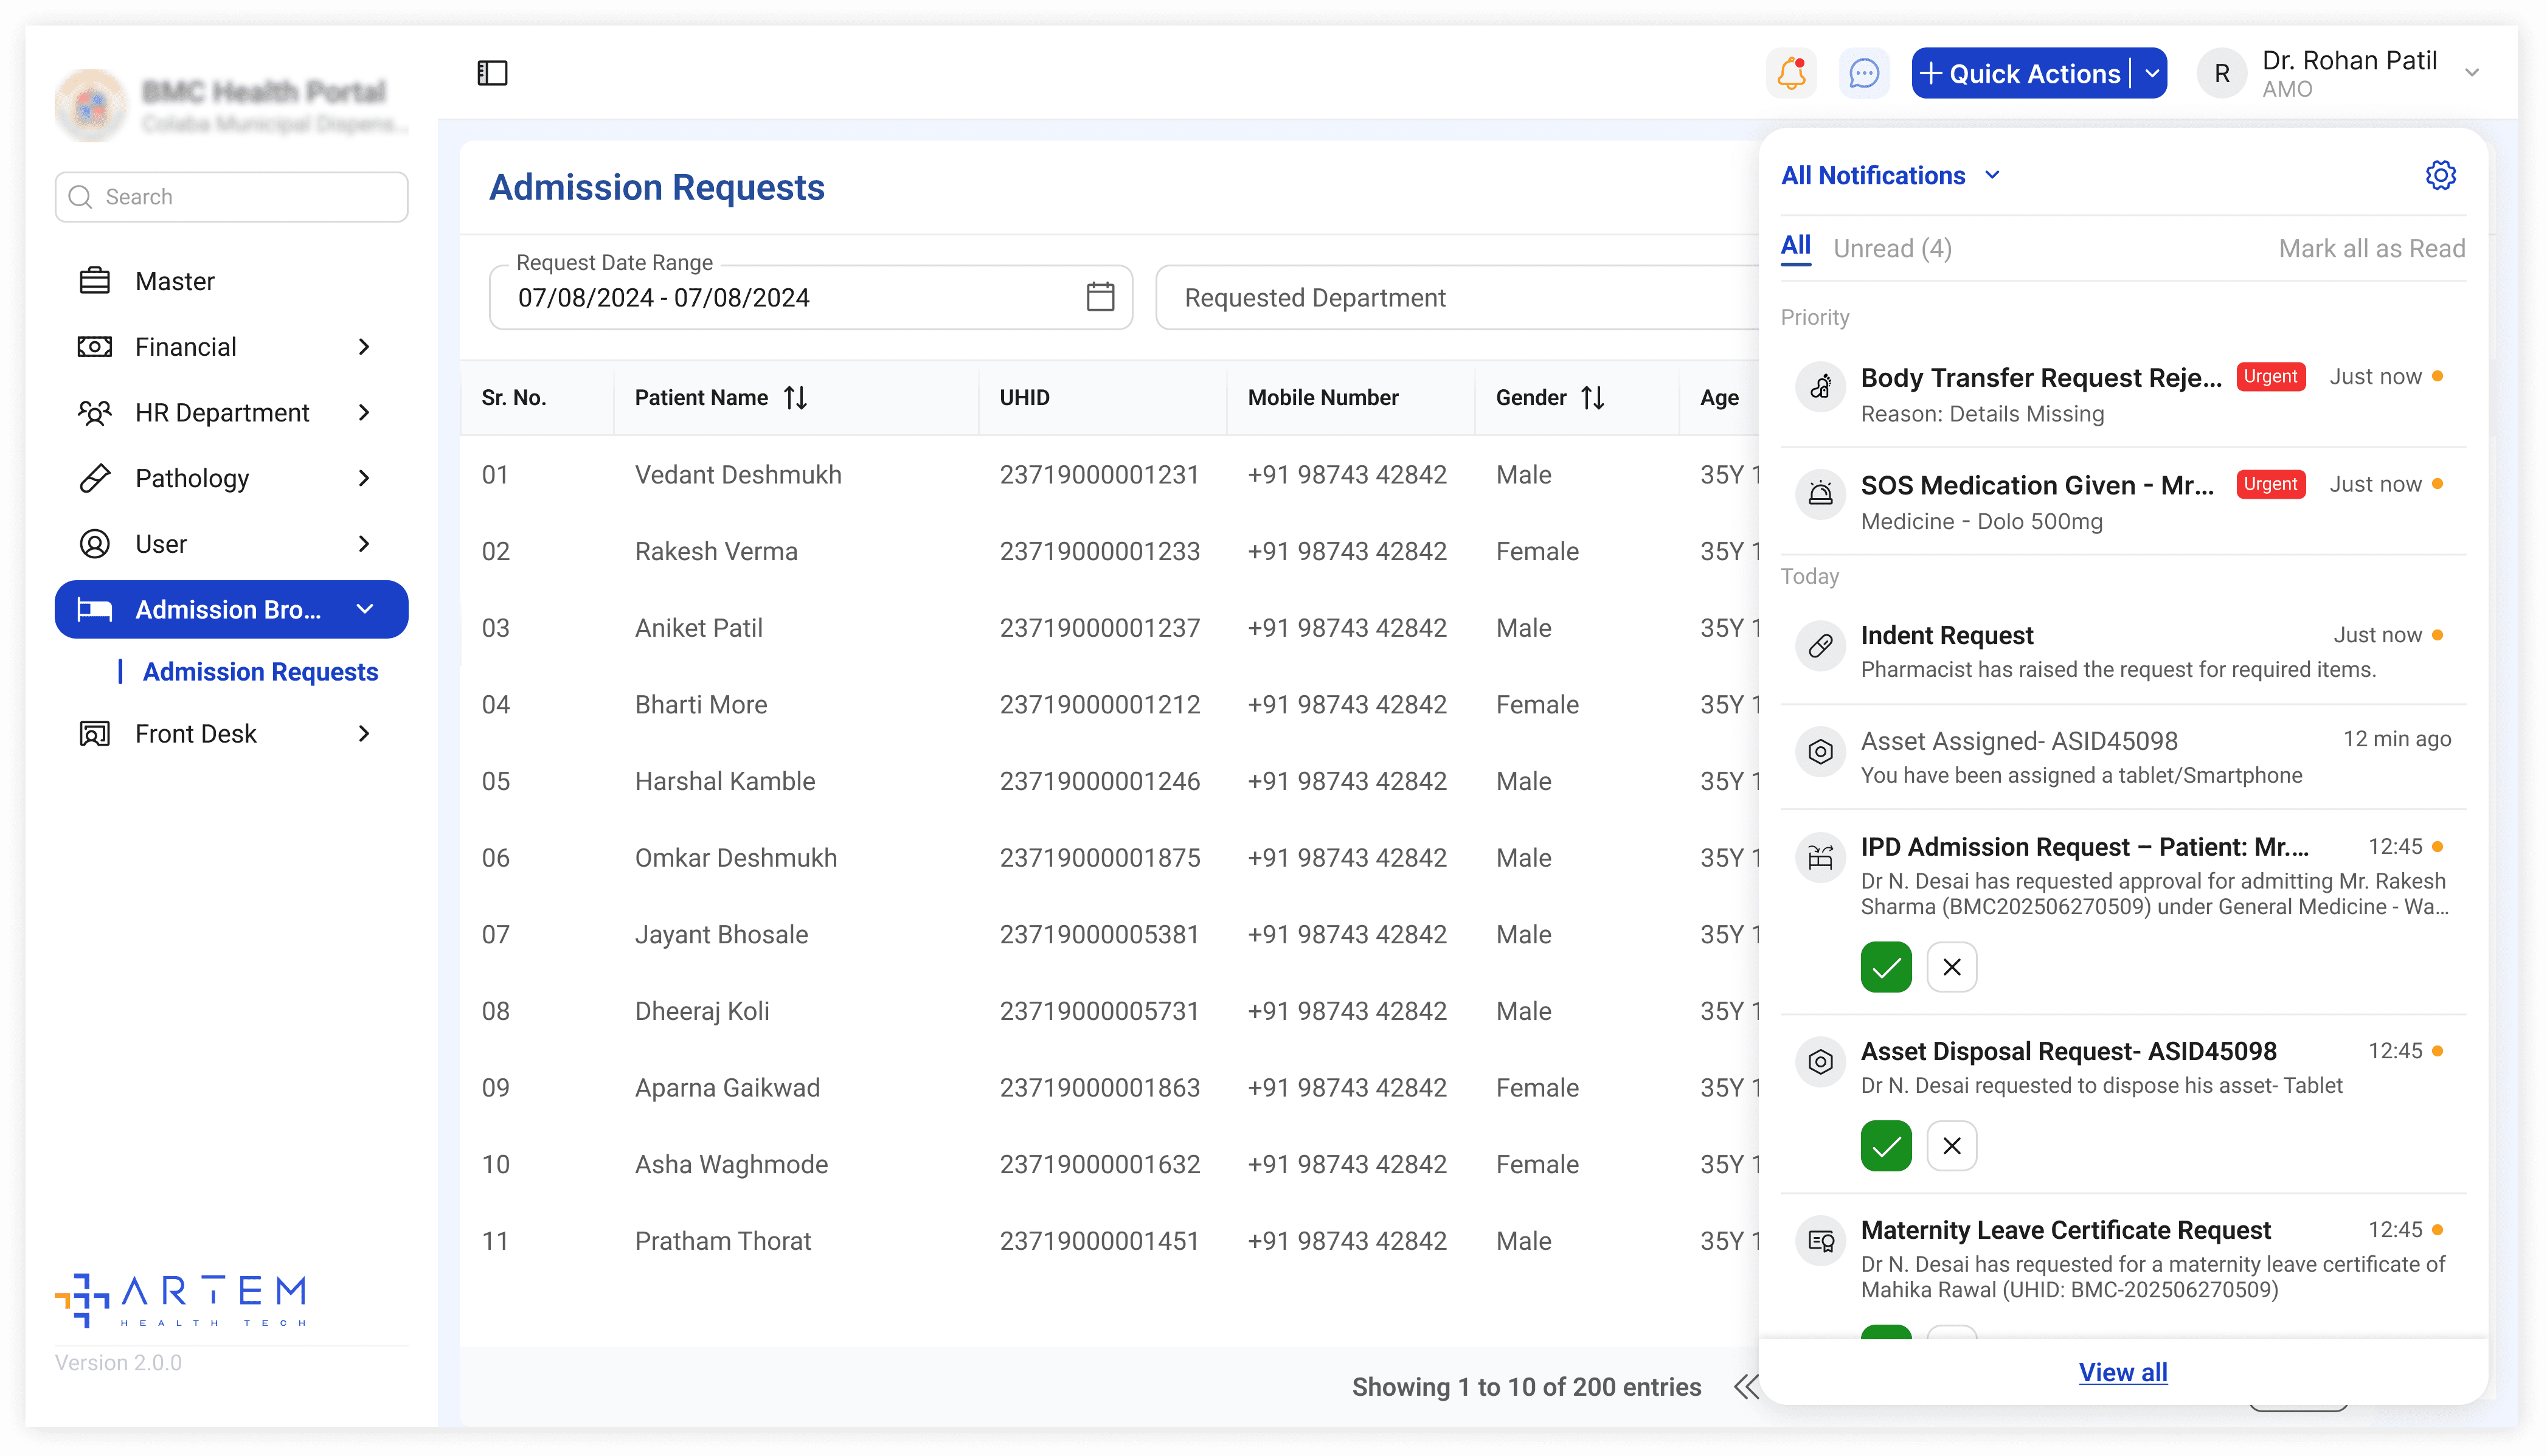The image size is (2547, 1456).
Task: Click calendar icon in Request Date Range
Action: pyautogui.click(x=1100, y=297)
